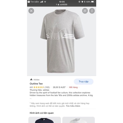
Task: Tap the search magnifier in address bar
Action: [57, 4]
